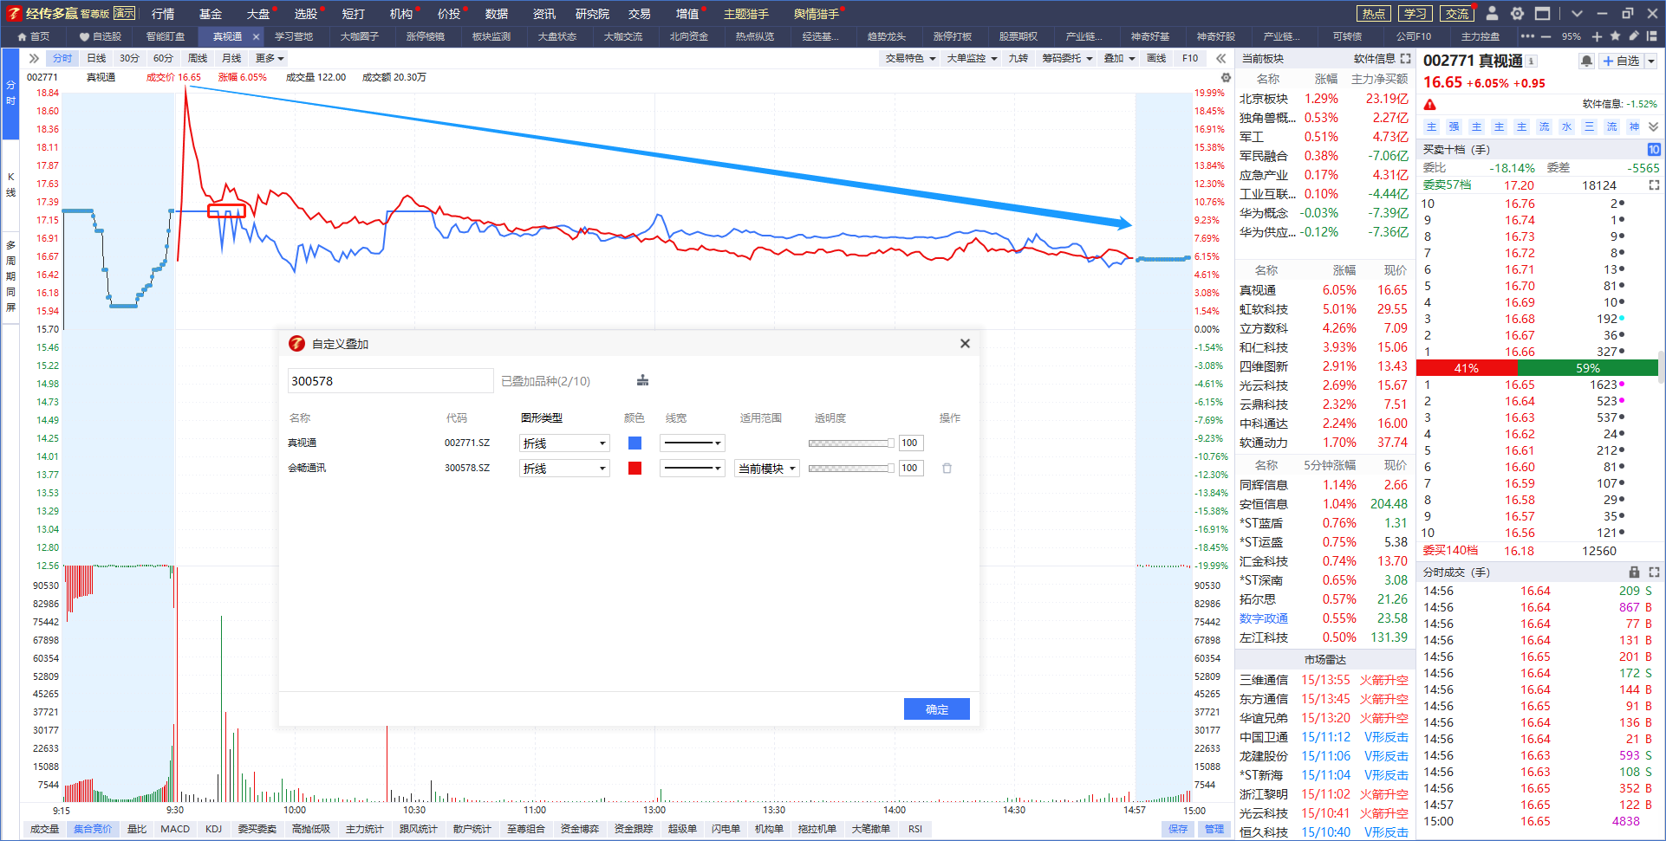Toggle 量比 indicator at the bottom
1666x841 pixels.
137,829
